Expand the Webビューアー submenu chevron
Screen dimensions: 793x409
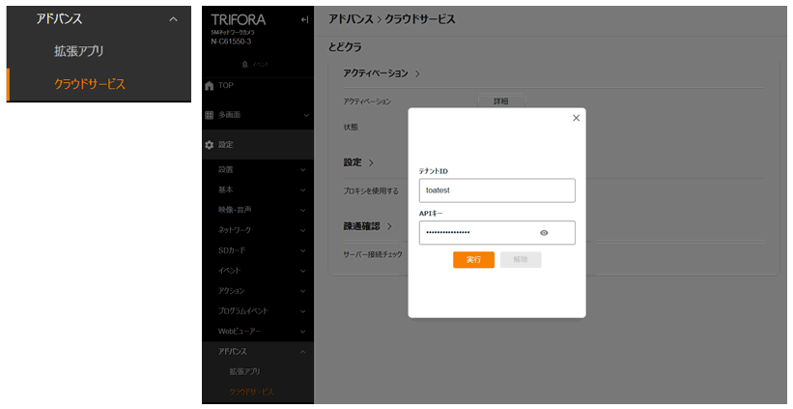tap(303, 332)
